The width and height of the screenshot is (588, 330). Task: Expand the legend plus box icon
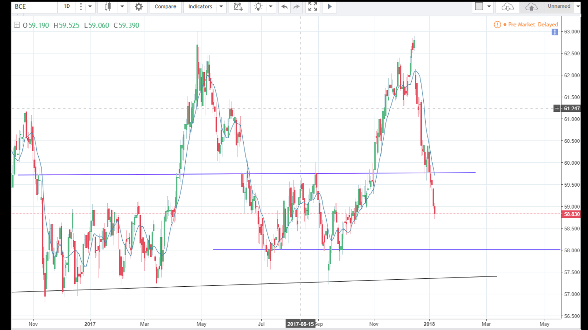pos(17,25)
